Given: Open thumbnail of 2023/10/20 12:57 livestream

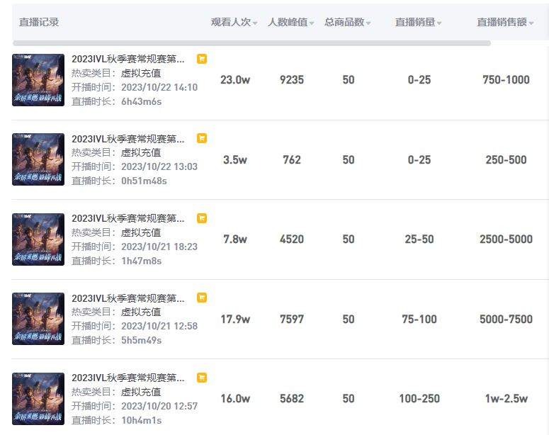Looking at the screenshot, I should pyautogui.click(x=38, y=399).
